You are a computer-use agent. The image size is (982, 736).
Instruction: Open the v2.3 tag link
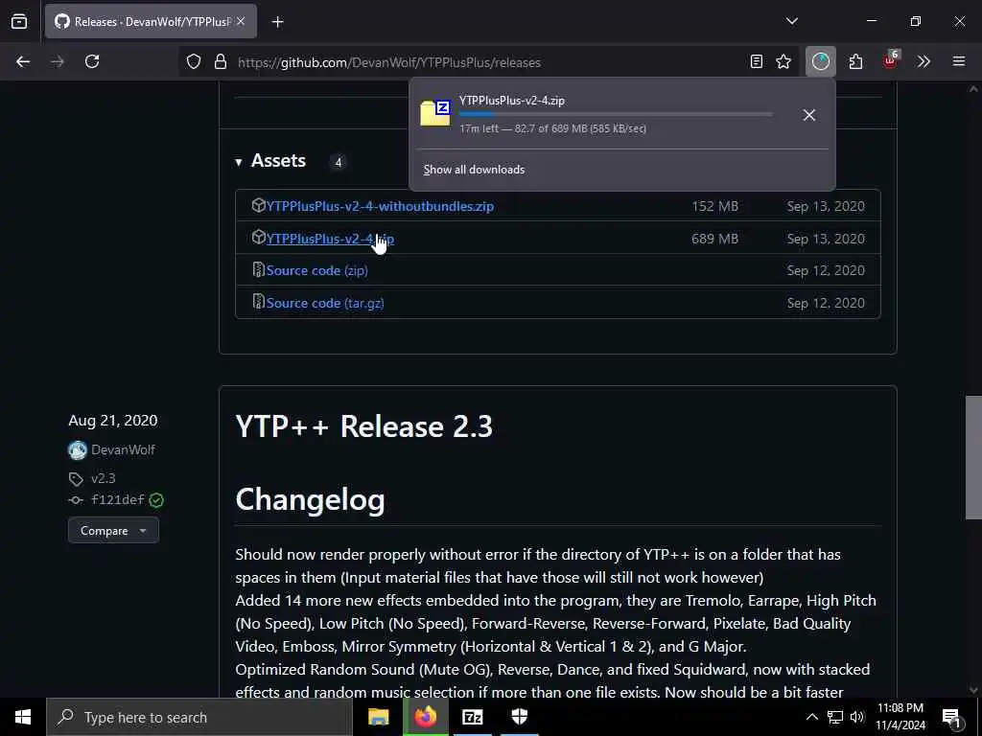(x=104, y=478)
